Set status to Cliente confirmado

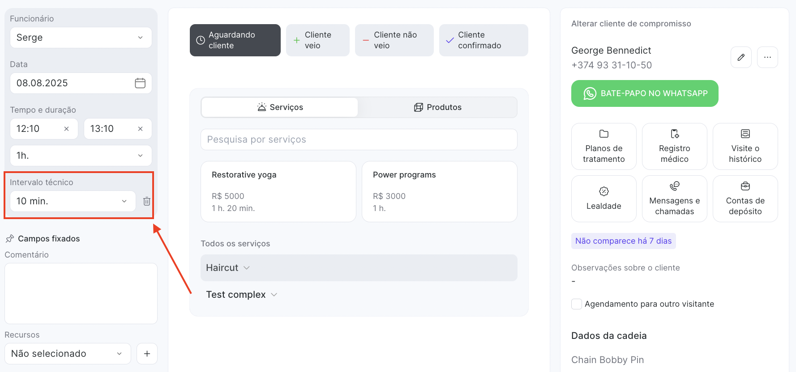click(x=483, y=40)
